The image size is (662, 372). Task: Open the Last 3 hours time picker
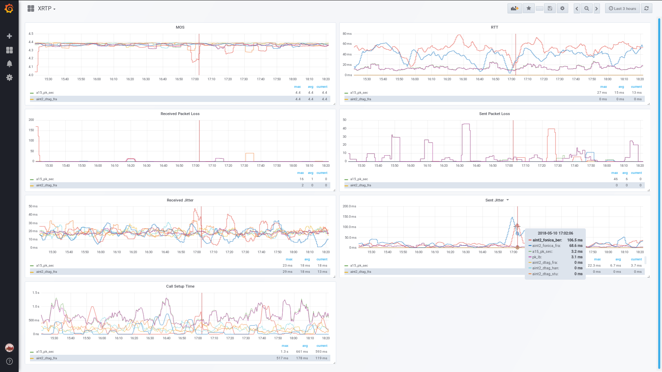tap(622, 9)
